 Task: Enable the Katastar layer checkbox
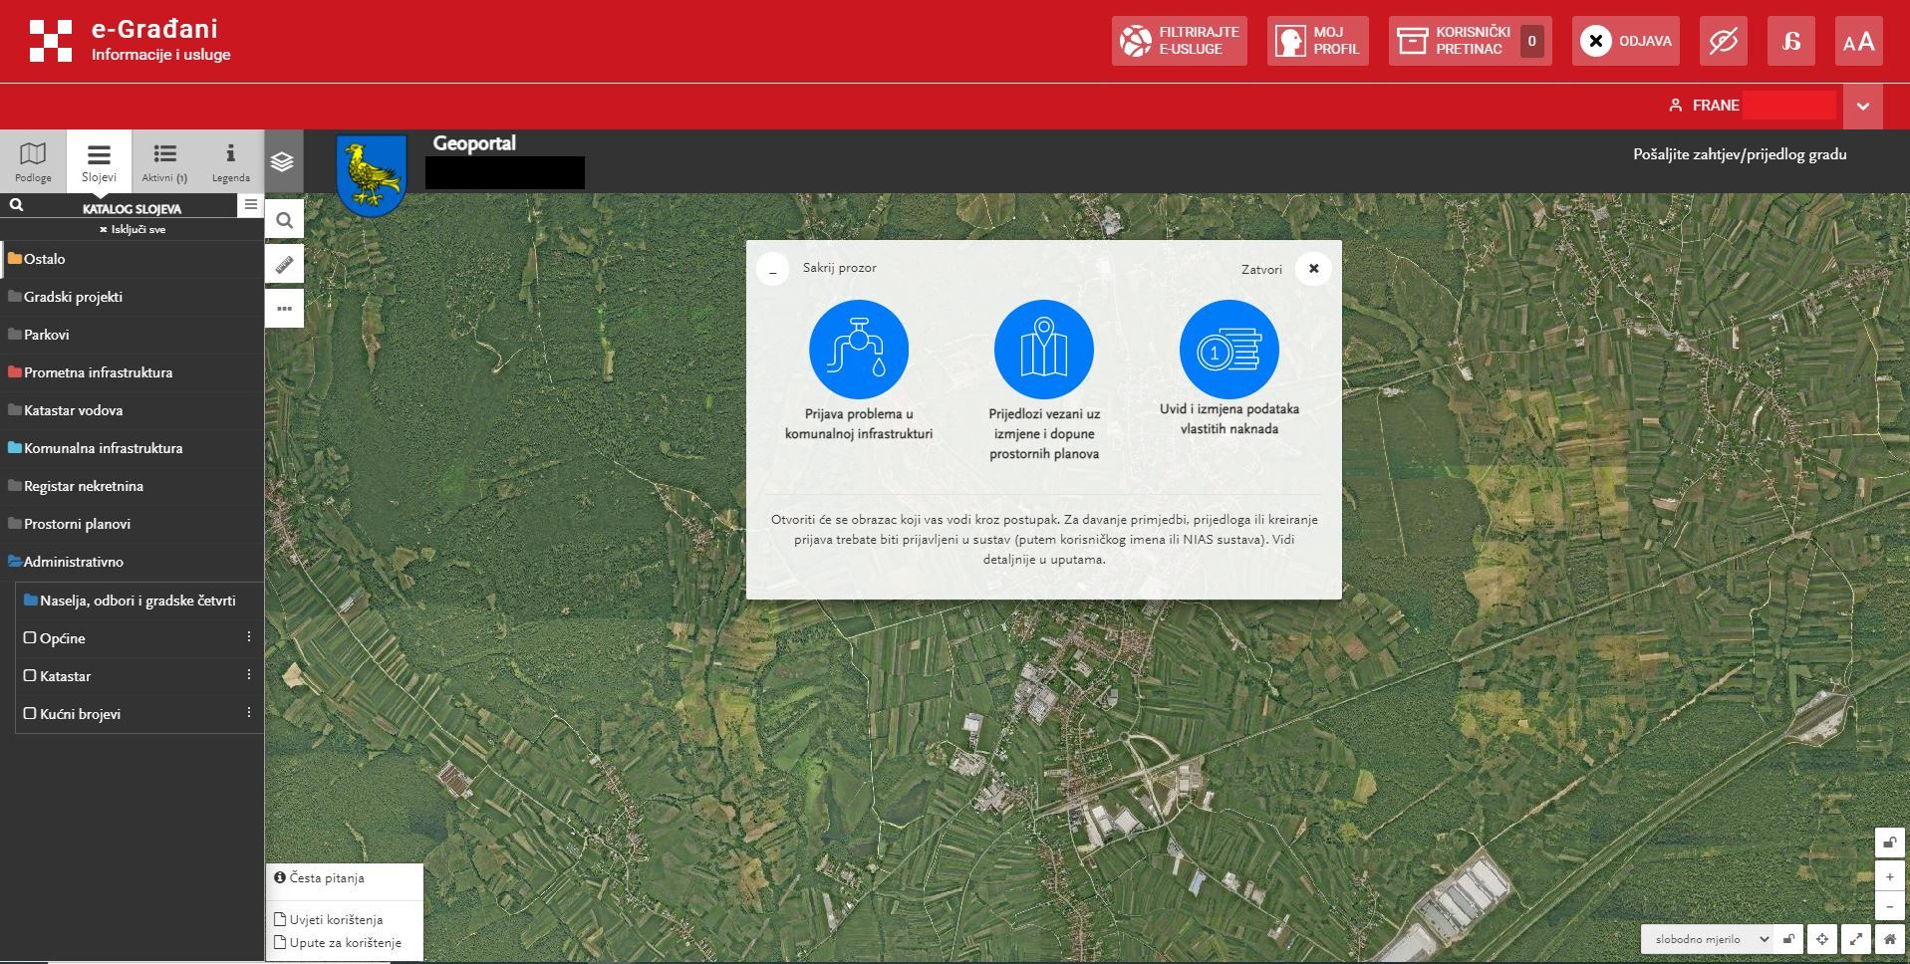[x=30, y=676]
